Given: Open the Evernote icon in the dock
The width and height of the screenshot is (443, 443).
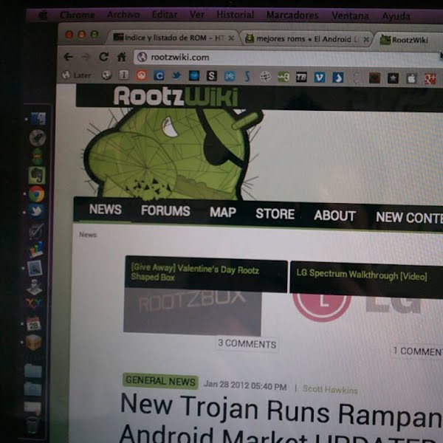Looking at the screenshot, I should (x=36, y=175).
